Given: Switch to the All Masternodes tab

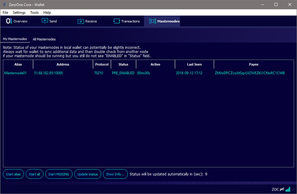Looking at the screenshot, I should click(44, 39).
